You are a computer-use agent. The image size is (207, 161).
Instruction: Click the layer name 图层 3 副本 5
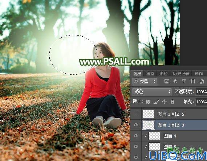point(171,114)
